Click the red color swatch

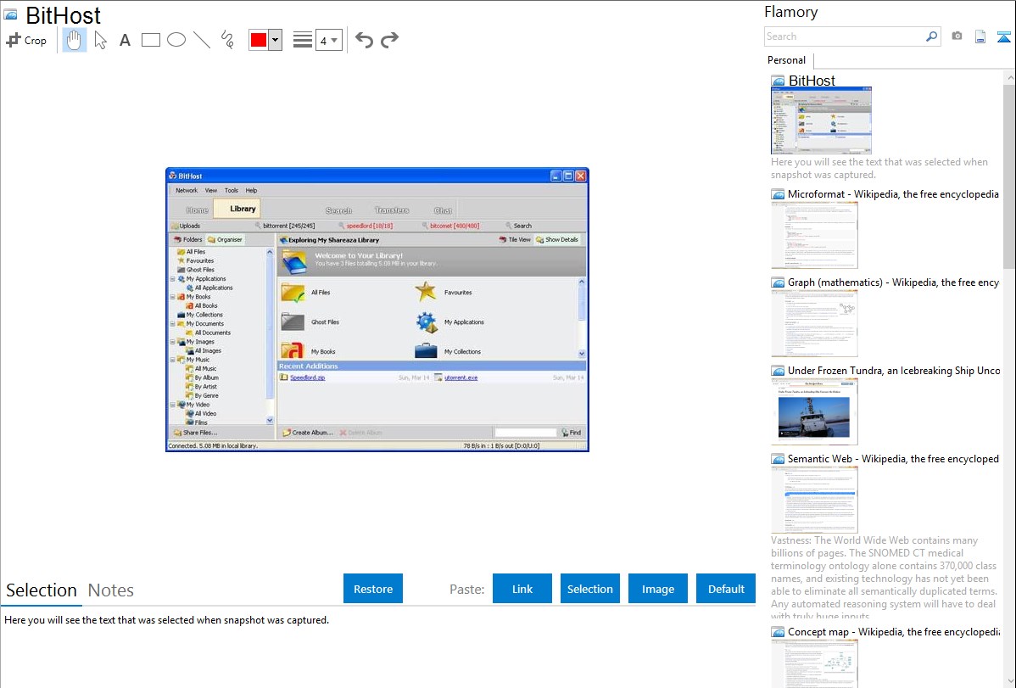point(259,40)
